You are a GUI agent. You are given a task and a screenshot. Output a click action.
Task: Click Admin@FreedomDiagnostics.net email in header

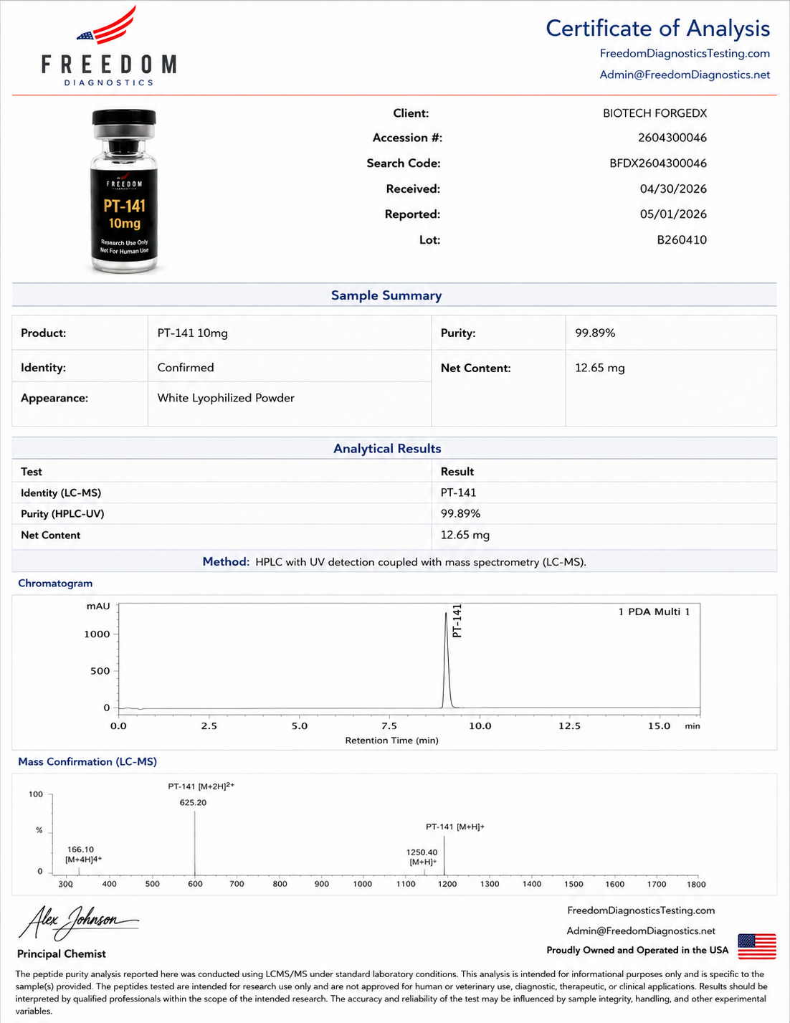(x=685, y=75)
